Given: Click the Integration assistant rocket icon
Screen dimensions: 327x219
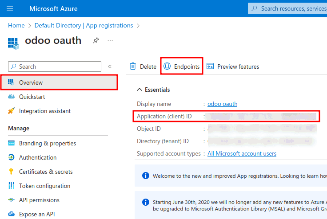Looking at the screenshot, I should tap(11, 111).
